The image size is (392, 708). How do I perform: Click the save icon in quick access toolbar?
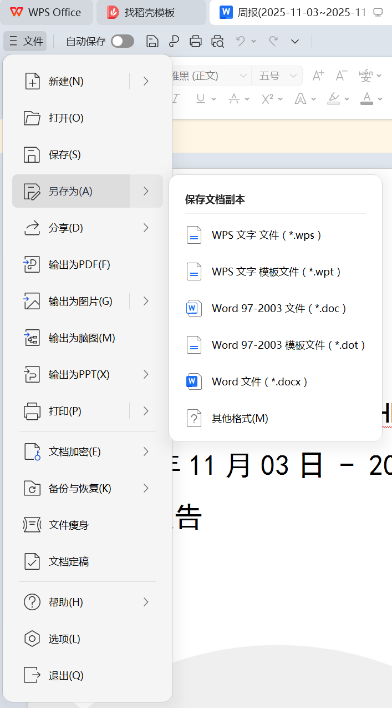(x=152, y=41)
